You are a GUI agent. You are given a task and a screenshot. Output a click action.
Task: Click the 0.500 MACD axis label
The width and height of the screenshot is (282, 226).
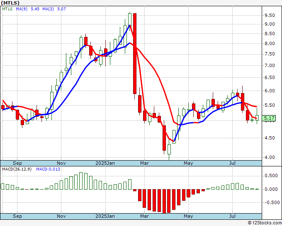point(271,176)
